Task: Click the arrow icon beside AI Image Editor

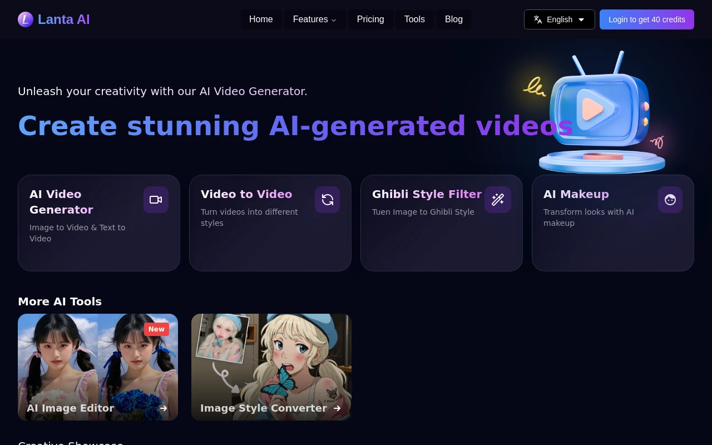Action: (x=164, y=408)
